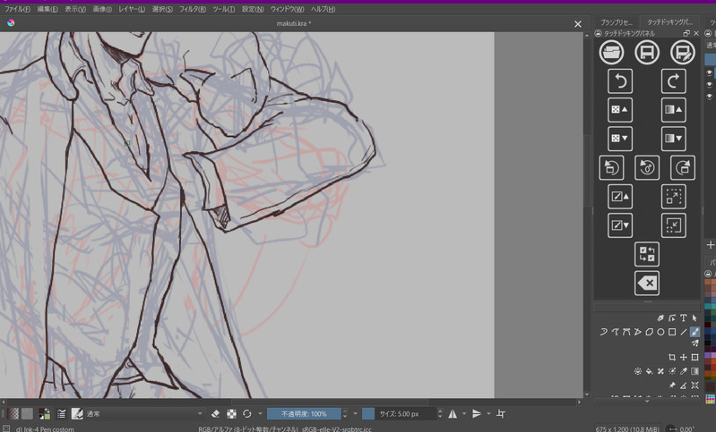
Task: Open blending mode dropdown showing 通常
Action: pos(145,414)
